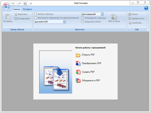Switch to the Главная tab

16,9
